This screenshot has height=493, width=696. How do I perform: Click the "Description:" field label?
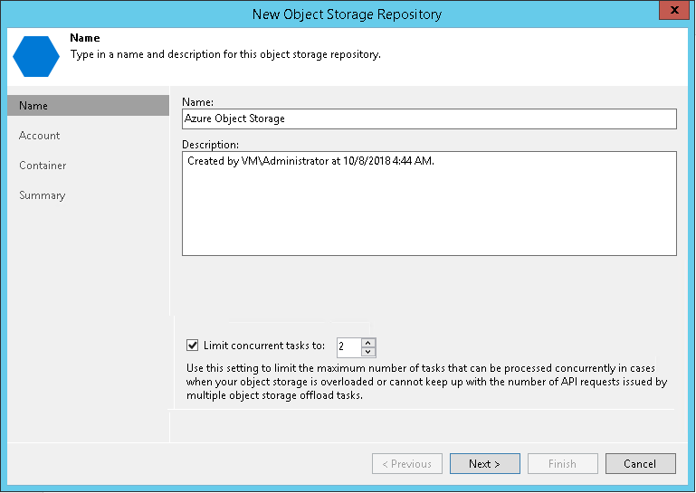pos(211,144)
